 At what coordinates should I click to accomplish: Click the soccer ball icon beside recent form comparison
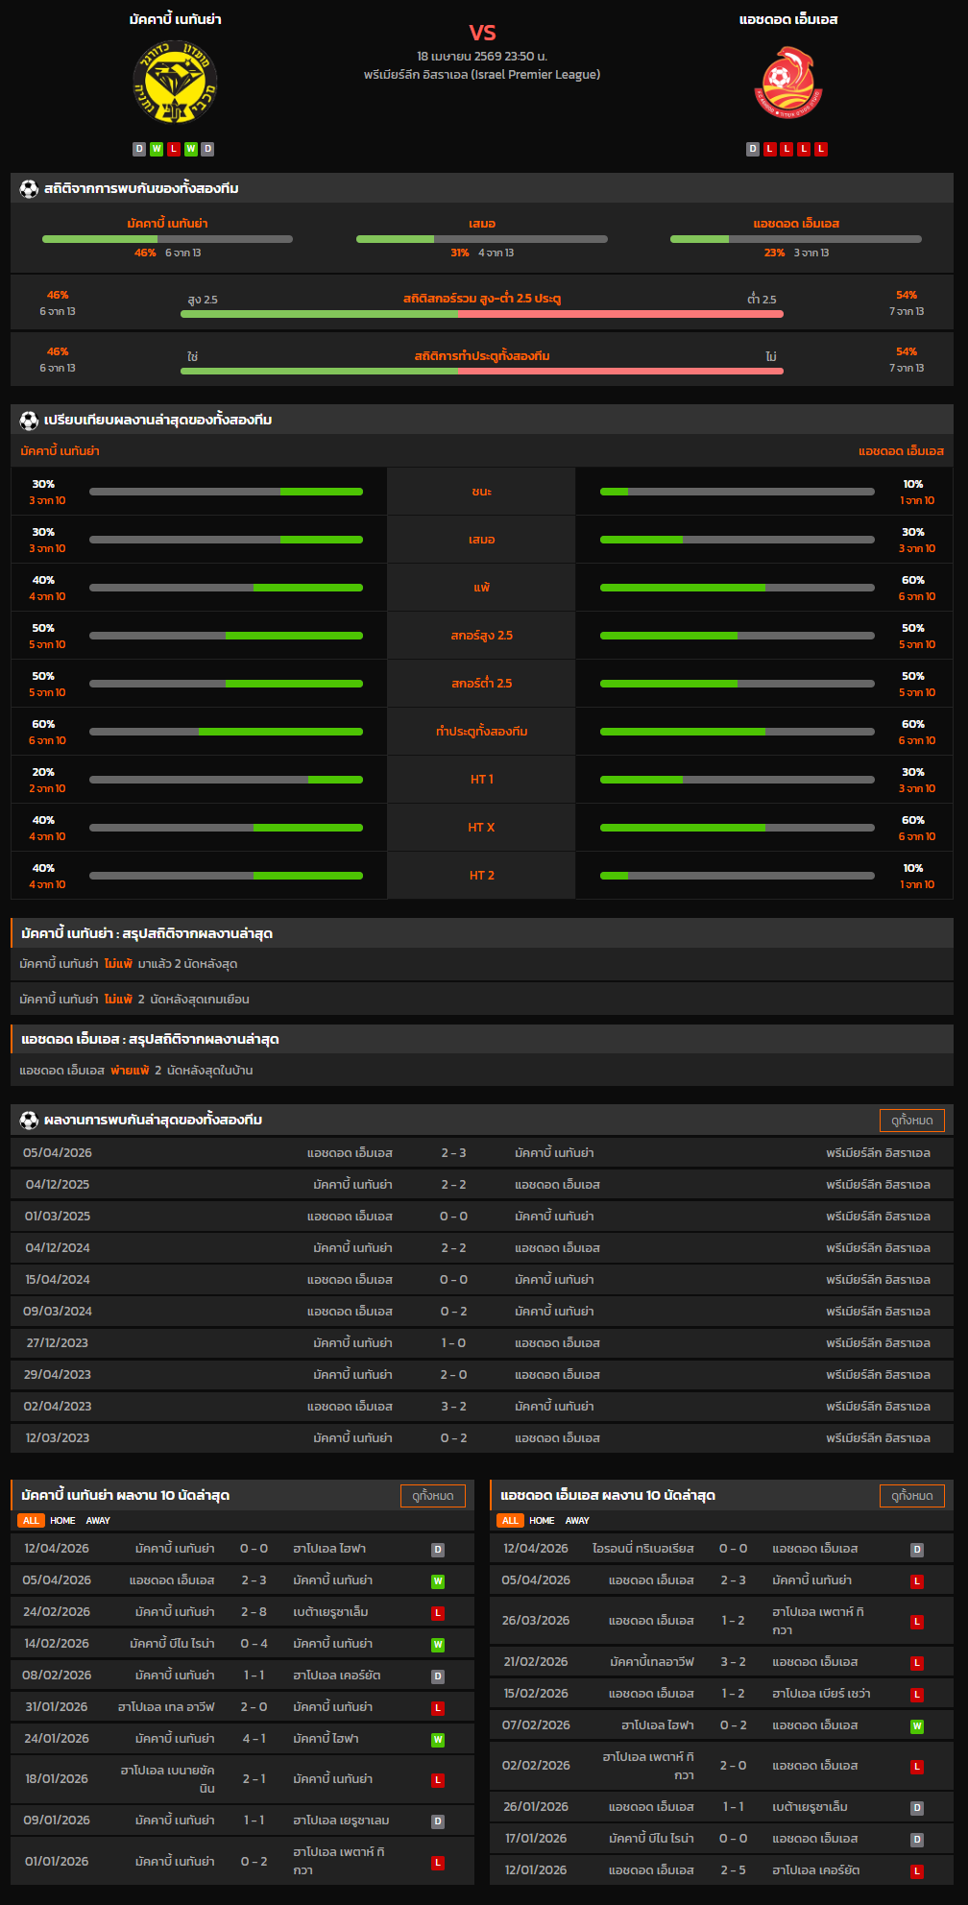pos(29,421)
